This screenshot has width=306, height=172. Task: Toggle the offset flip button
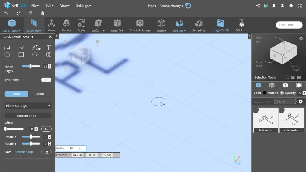46,129
